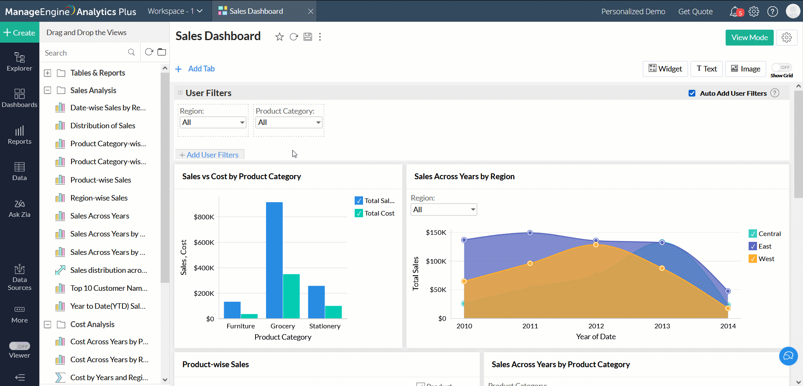Uncheck Total Cost legend checkbox
This screenshot has width=803, height=386.
pos(359,213)
